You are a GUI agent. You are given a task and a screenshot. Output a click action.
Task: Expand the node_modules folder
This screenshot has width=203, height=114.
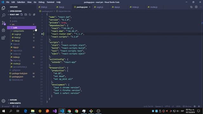click(18, 18)
